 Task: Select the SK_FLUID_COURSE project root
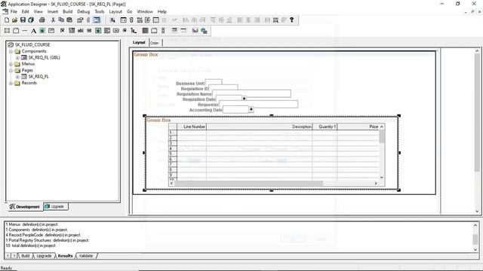click(x=32, y=45)
